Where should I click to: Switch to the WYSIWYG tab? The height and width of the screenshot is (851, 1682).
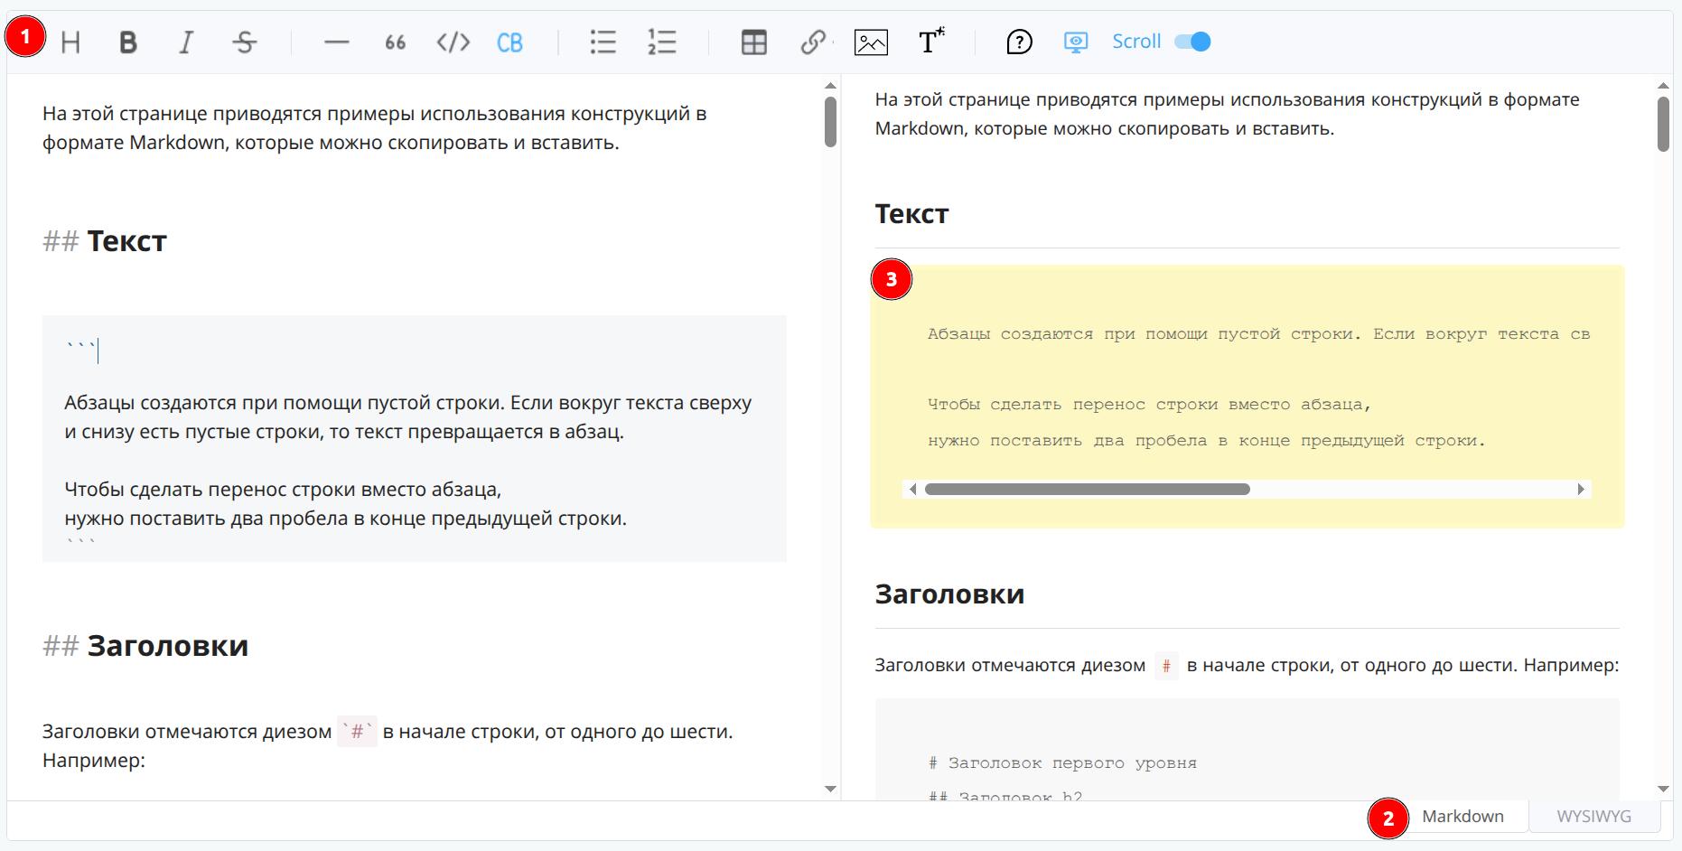[x=1593, y=817]
